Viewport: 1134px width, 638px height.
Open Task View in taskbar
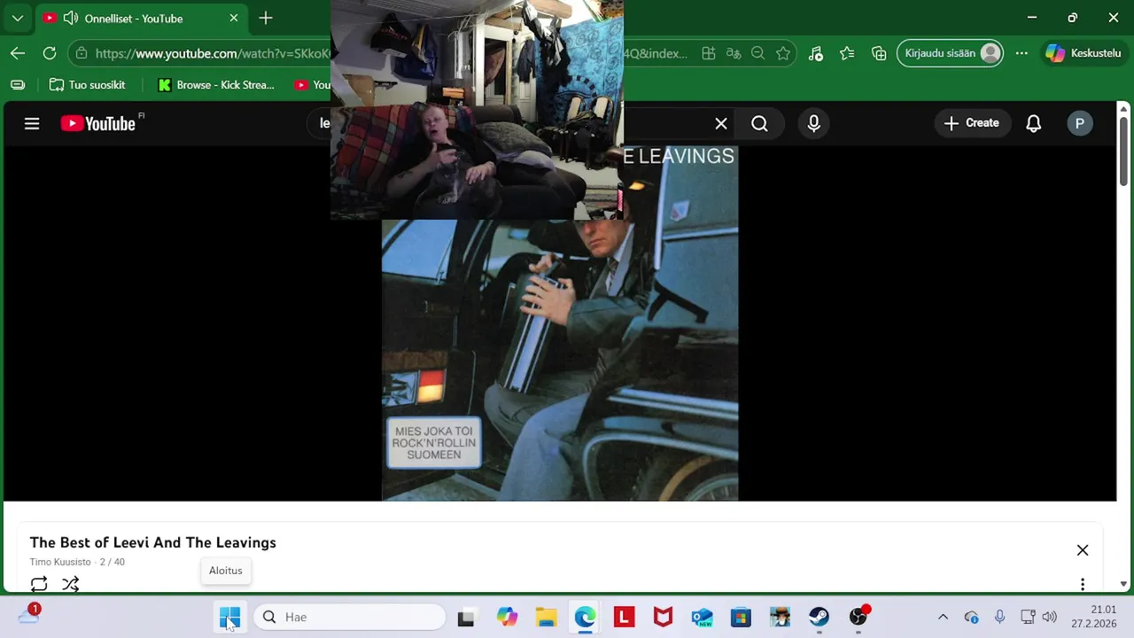[x=466, y=617]
